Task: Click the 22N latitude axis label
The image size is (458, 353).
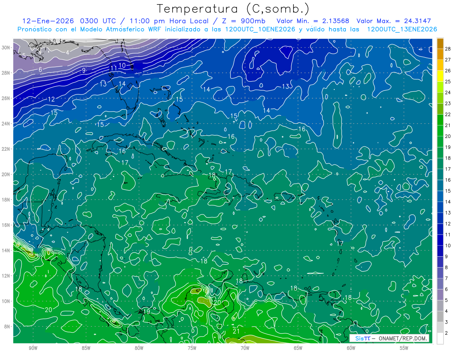Action: (x=6, y=149)
